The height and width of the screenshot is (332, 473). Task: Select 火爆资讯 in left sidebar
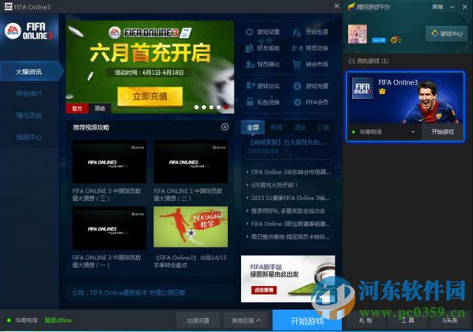pyautogui.click(x=30, y=71)
